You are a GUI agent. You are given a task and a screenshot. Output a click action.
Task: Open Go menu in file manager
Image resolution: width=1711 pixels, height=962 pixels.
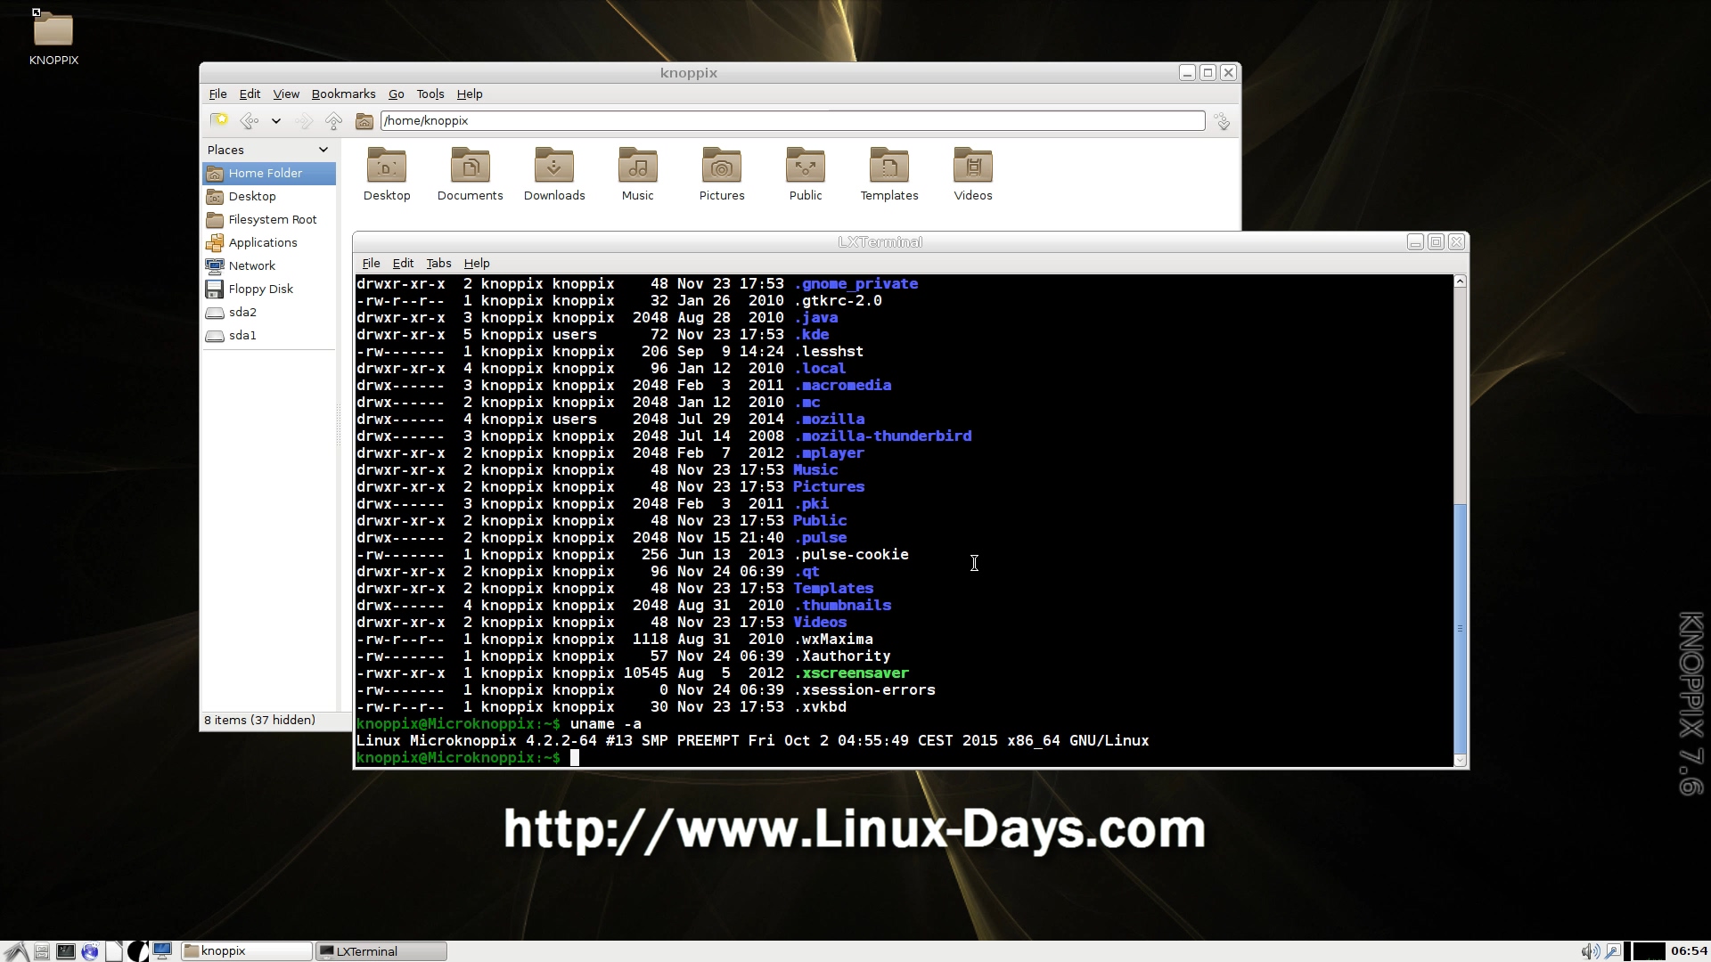tap(397, 94)
